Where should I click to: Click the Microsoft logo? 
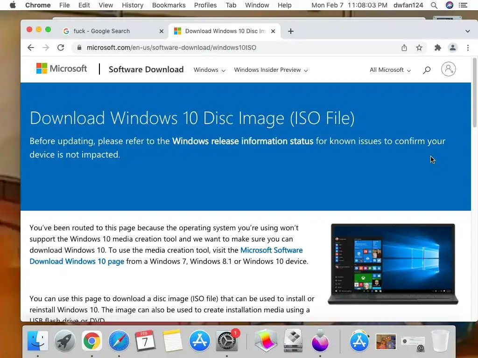[61, 69]
